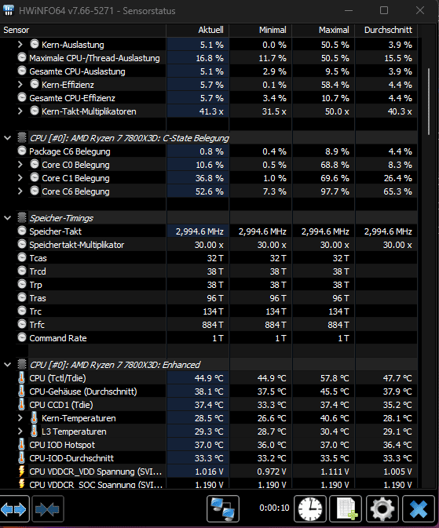Expand the Core C0 Belegung row
The width and height of the screenshot is (439, 528).
pyautogui.click(x=20, y=164)
